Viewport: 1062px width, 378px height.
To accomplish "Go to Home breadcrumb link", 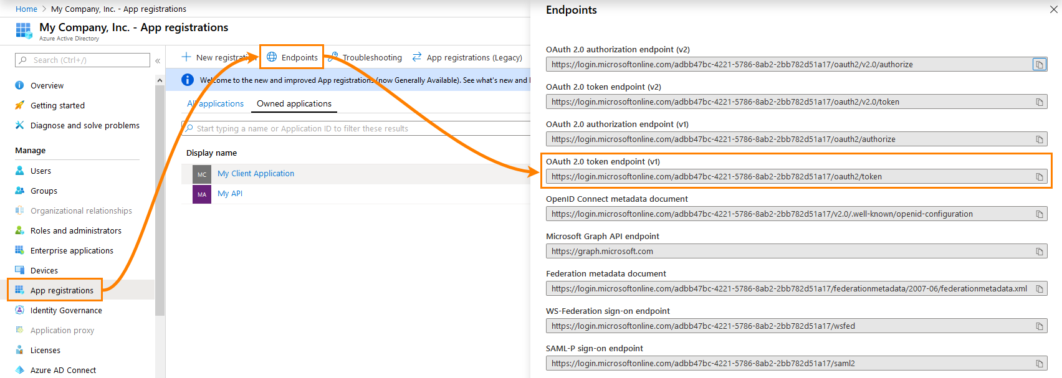I will [x=26, y=9].
